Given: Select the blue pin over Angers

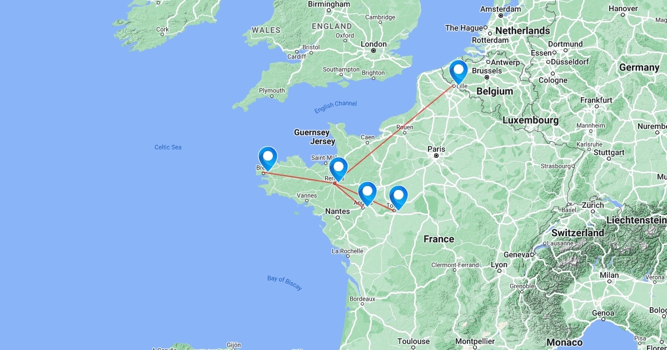Looking at the screenshot, I should pos(367,193).
